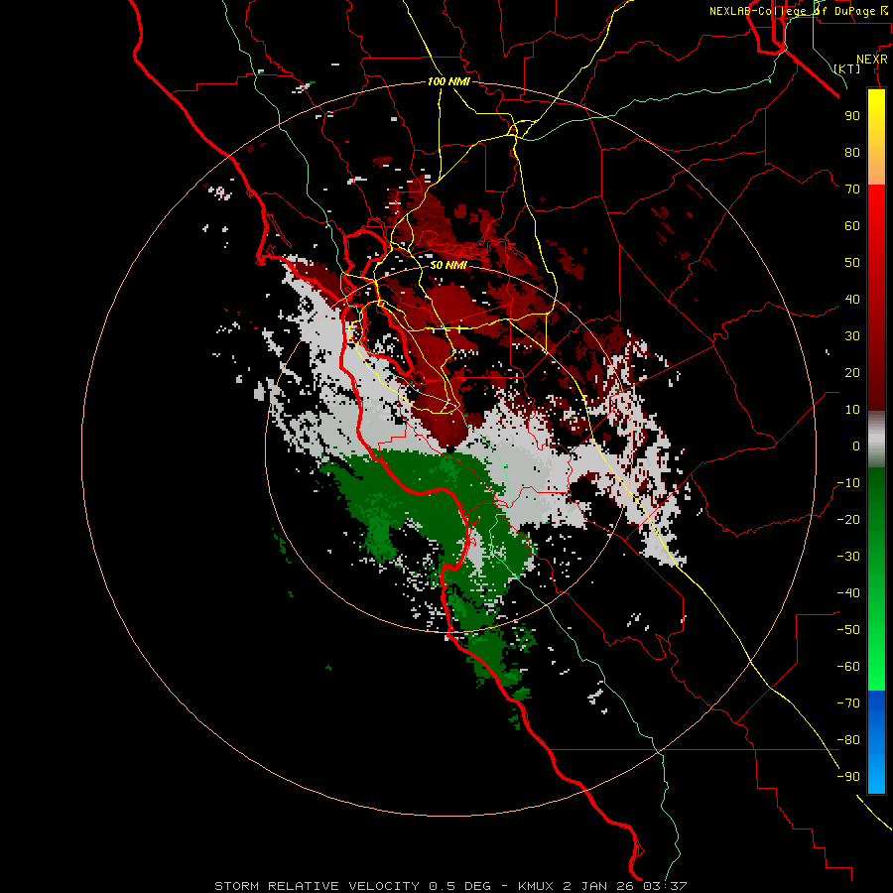This screenshot has width=893, height=893.
Task: Select the dark red segment near 20 knots
Action: pos(876,373)
